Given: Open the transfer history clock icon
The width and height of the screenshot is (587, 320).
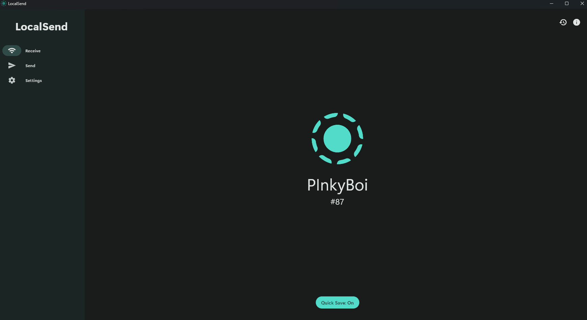Looking at the screenshot, I should [563, 22].
